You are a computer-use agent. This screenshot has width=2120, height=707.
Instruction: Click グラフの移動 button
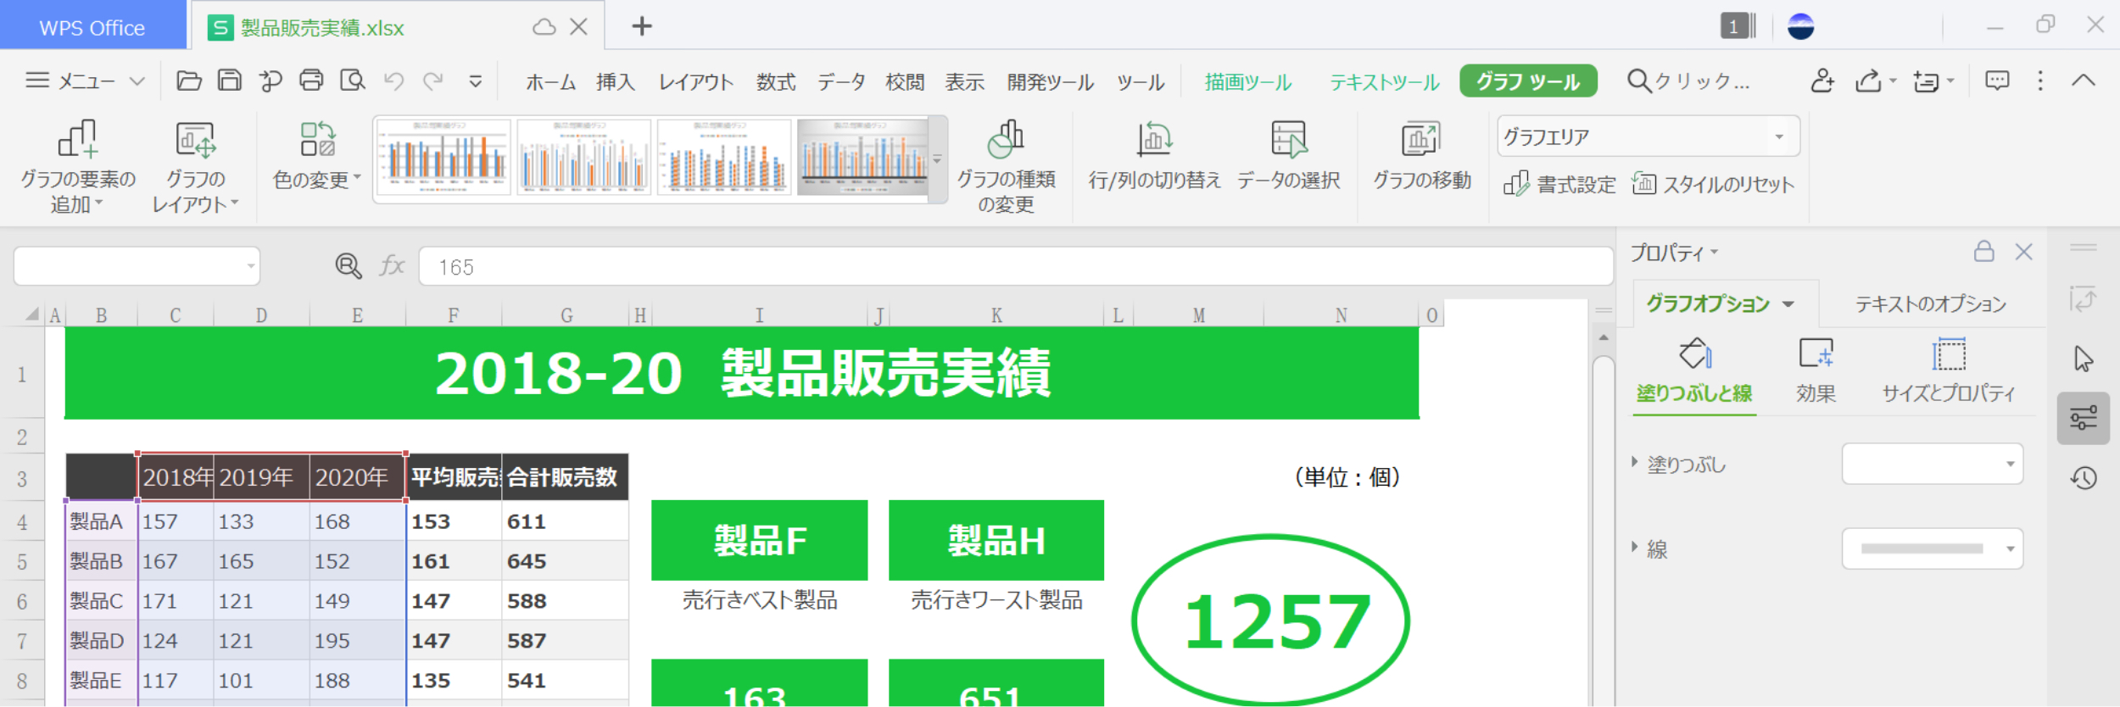click(1422, 156)
